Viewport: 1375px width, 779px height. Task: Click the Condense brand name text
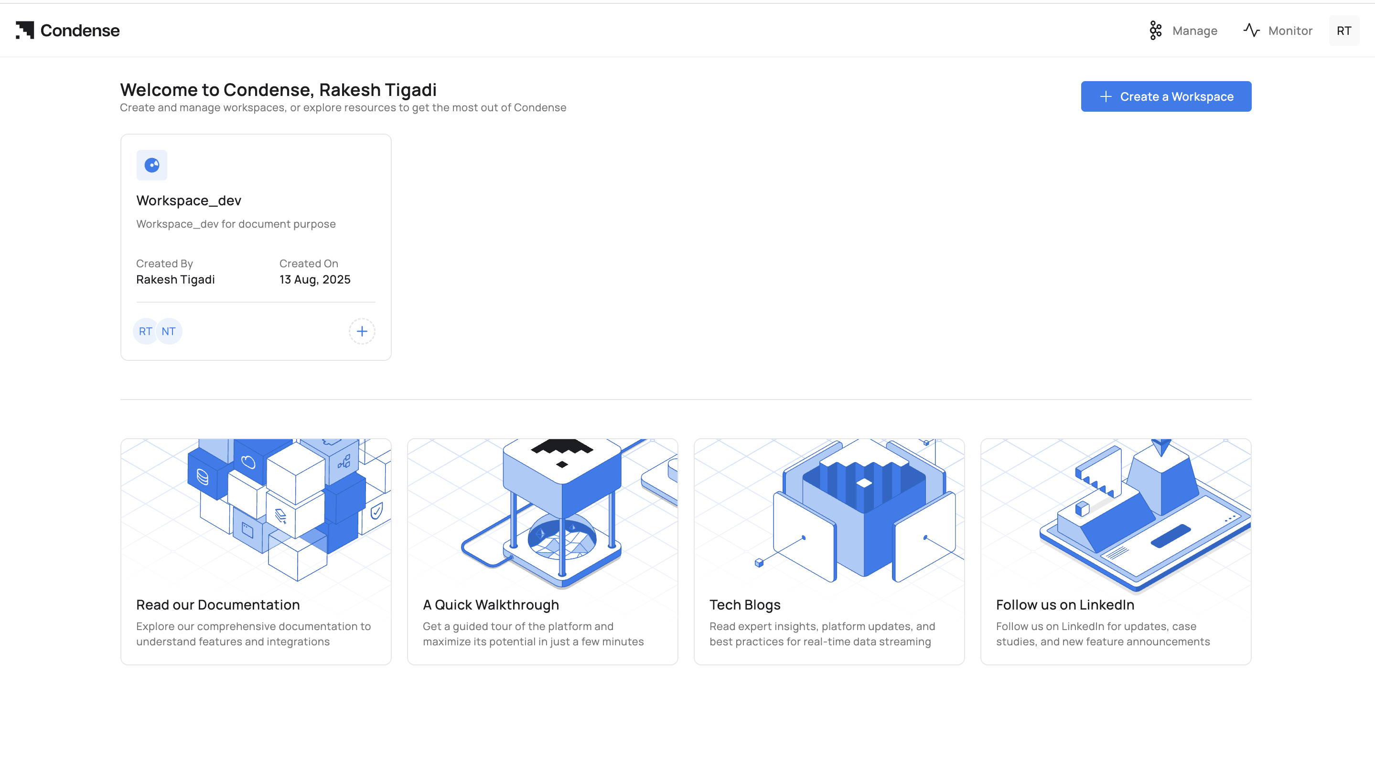80,31
